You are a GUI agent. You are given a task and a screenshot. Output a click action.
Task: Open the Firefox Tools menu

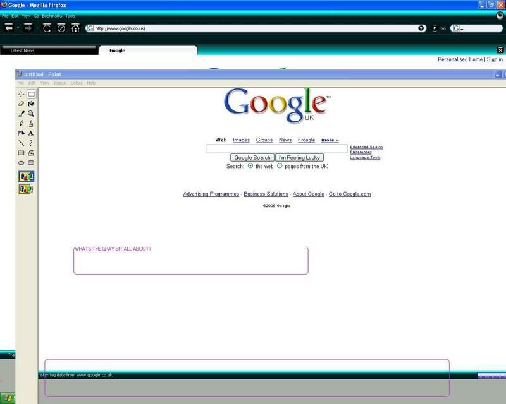(x=70, y=16)
